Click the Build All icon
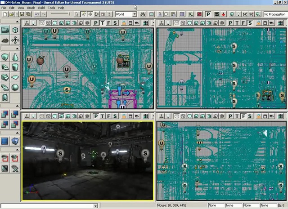The height and width of the screenshot is (209, 288). click(x=258, y=14)
